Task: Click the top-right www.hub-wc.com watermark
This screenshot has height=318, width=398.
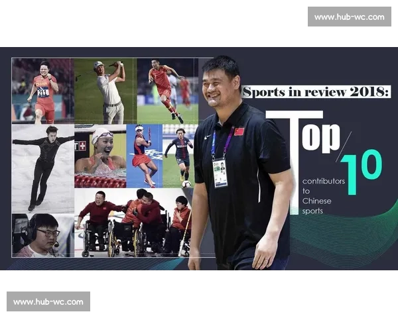Action: tap(350, 17)
